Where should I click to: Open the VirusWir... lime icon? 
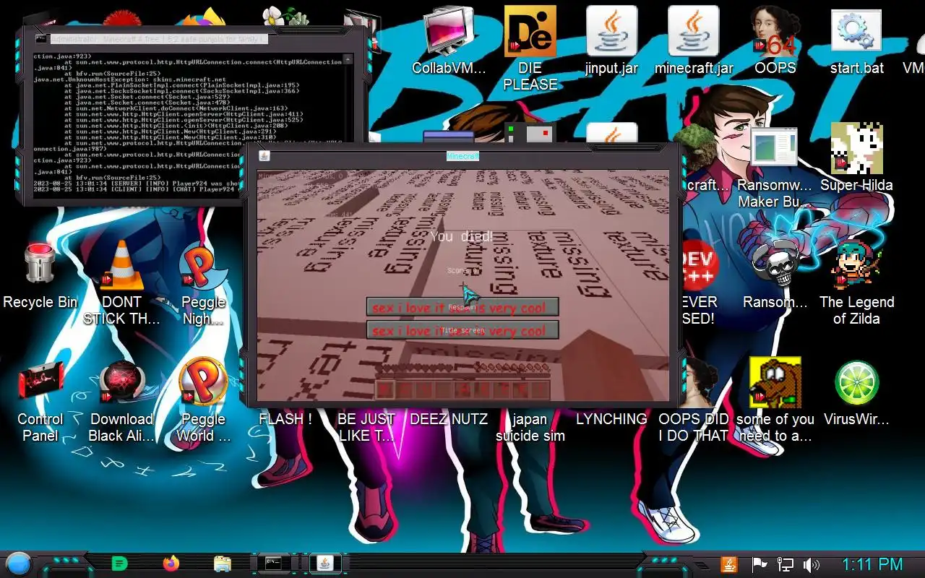[856, 393]
